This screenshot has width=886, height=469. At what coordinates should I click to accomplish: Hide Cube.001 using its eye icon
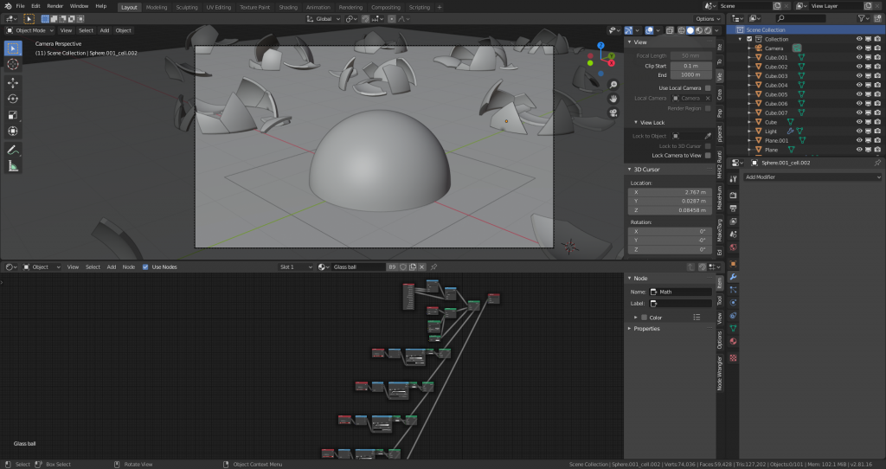click(859, 58)
